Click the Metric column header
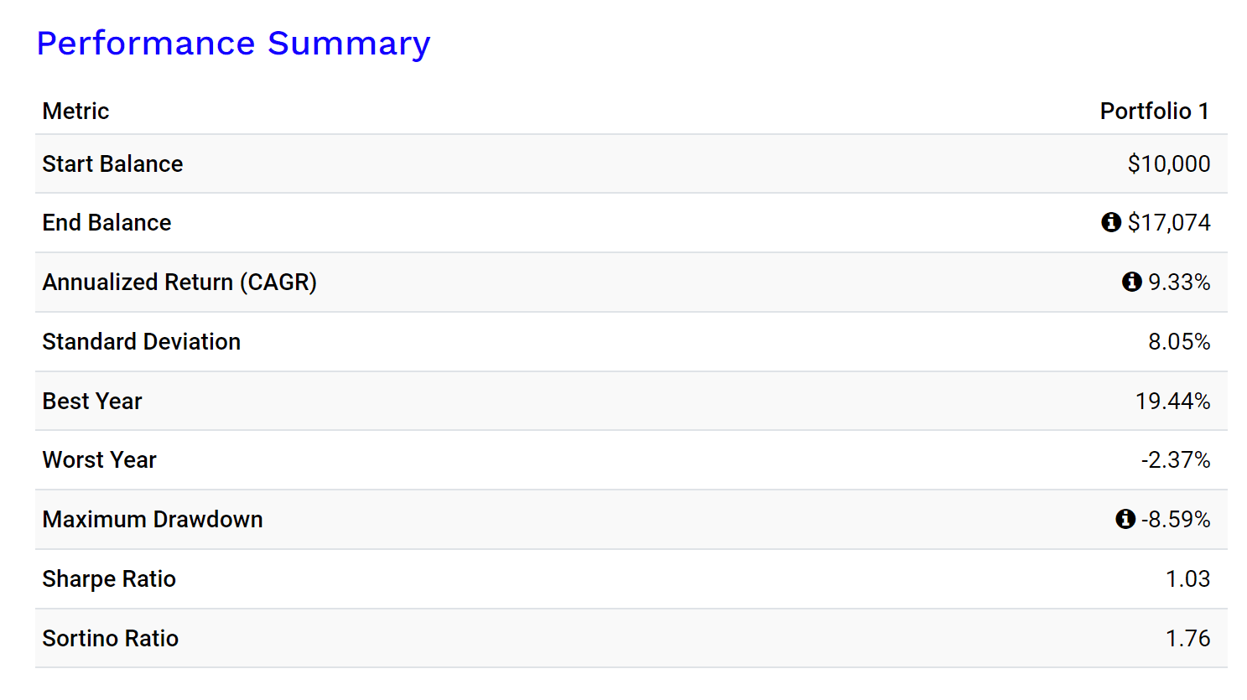1247x700 pixels. click(x=75, y=111)
